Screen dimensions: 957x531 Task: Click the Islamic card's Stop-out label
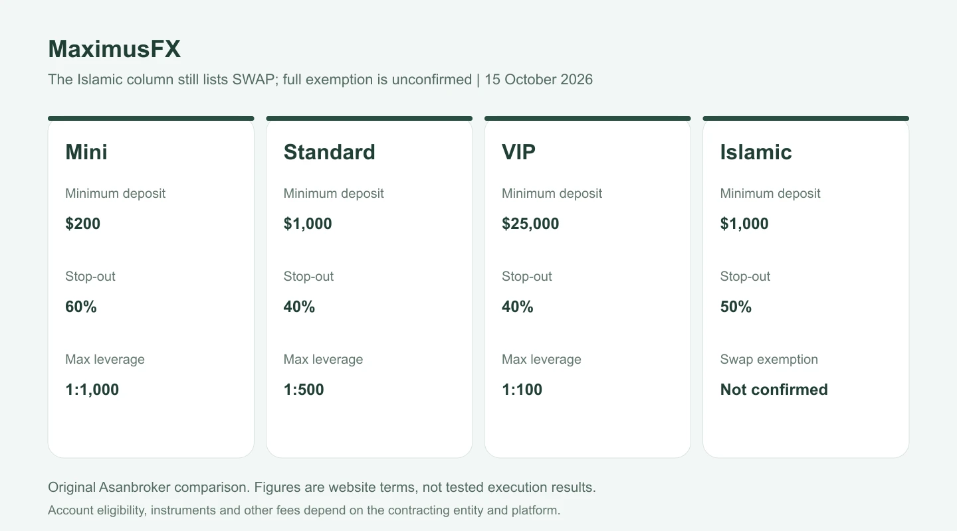[745, 277]
